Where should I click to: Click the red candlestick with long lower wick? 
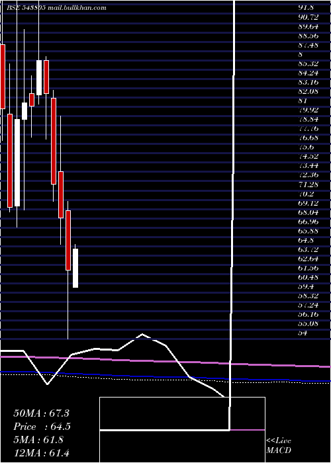pyautogui.click(x=68, y=240)
